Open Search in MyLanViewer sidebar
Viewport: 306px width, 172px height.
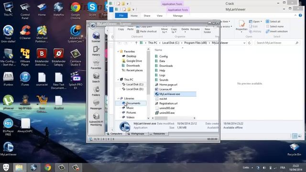(96, 78)
